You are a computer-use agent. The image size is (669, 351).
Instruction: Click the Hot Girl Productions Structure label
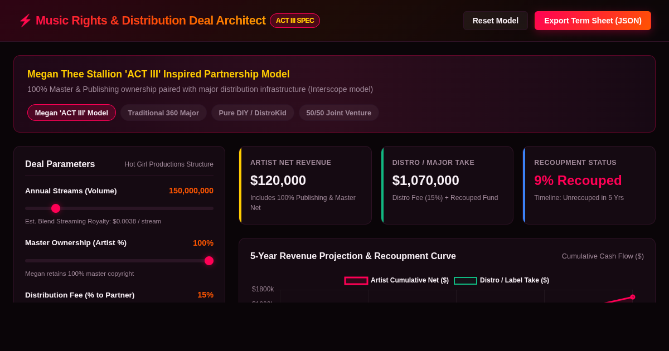(169, 164)
